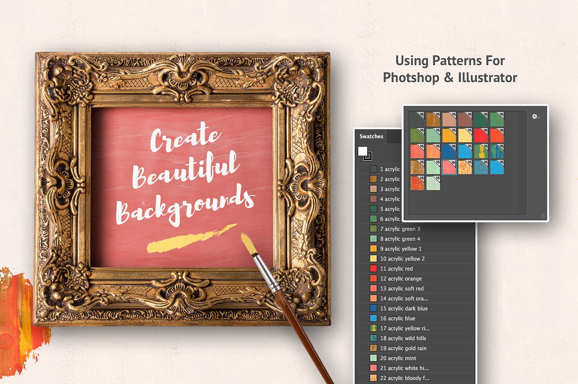Choose '16 acrylic blue' from the list
The width and height of the screenshot is (578, 384).
(398, 318)
